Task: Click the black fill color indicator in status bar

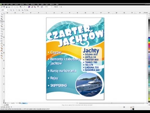Action: tap(133, 109)
